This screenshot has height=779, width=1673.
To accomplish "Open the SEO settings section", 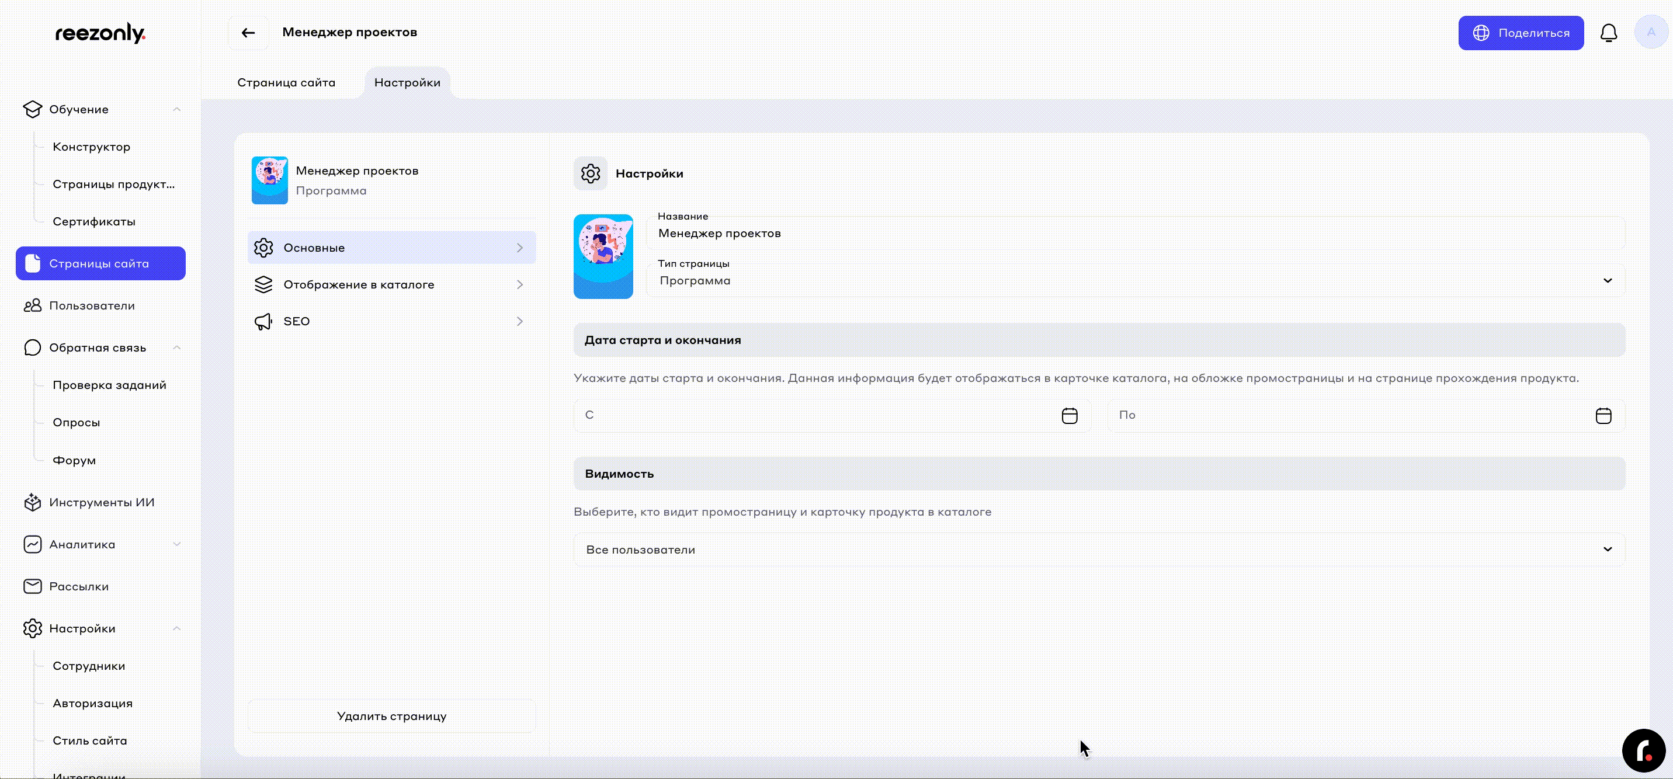I will [x=391, y=321].
